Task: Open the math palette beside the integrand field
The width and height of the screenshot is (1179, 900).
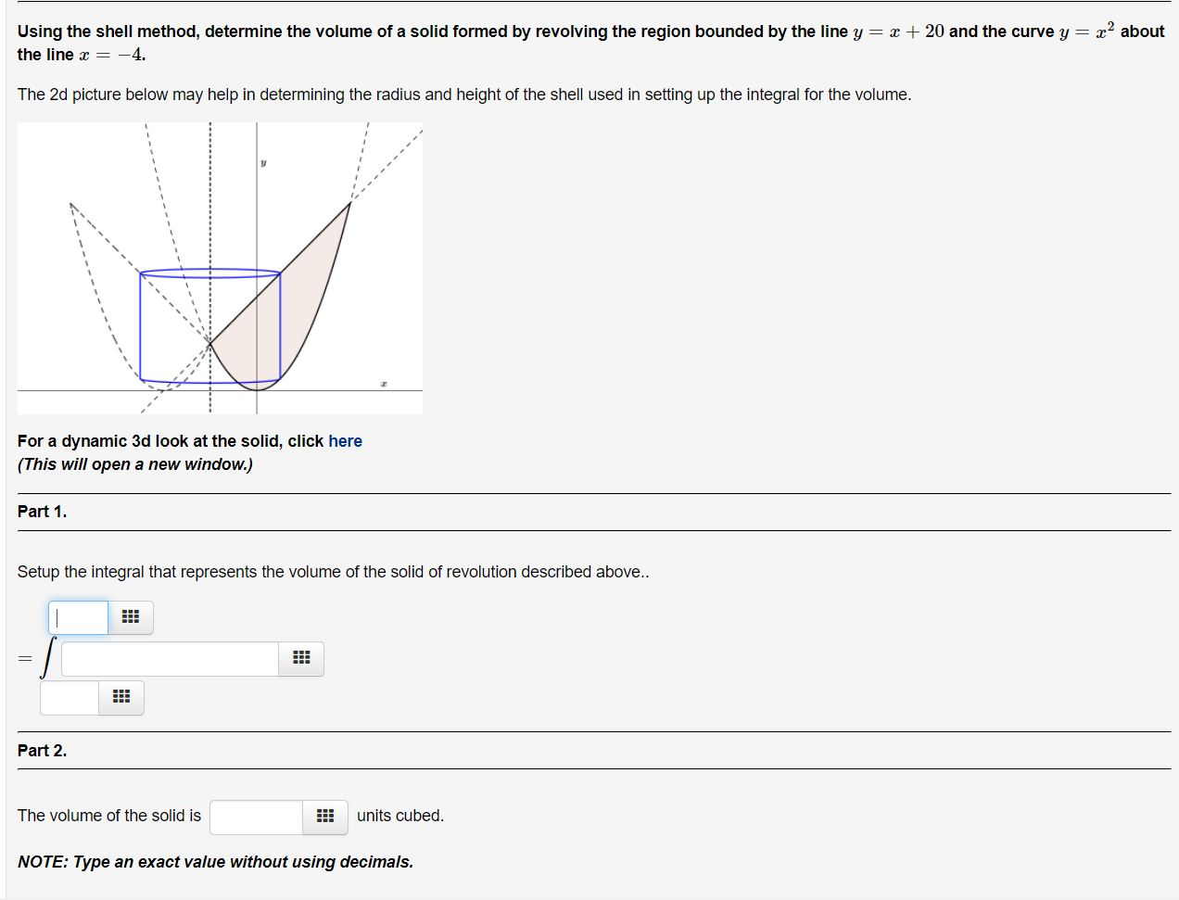Action: [300, 658]
